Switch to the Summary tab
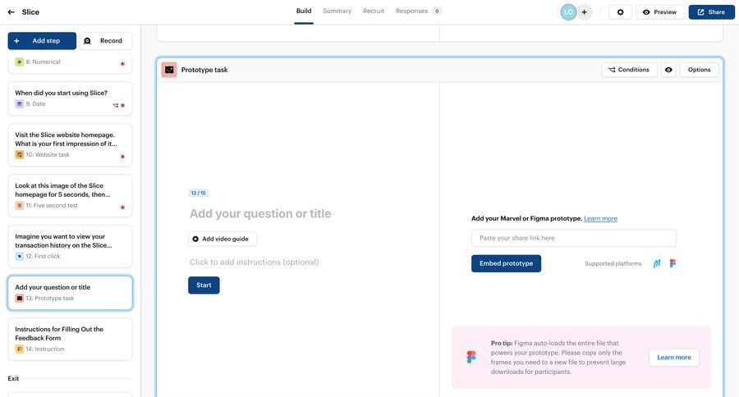Image resolution: width=739 pixels, height=397 pixels. click(x=337, y=11)
